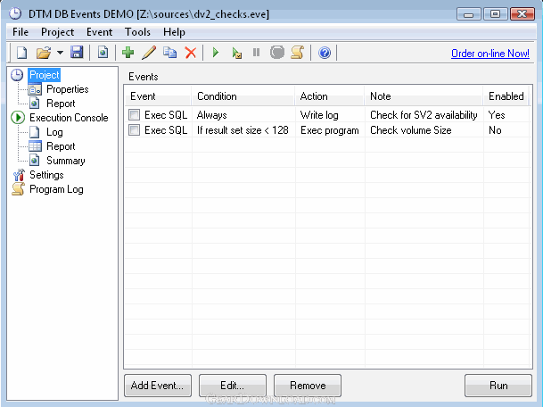
Task: Click 'Check for SV2 availability' note
Action: click(x=424, y=115)
